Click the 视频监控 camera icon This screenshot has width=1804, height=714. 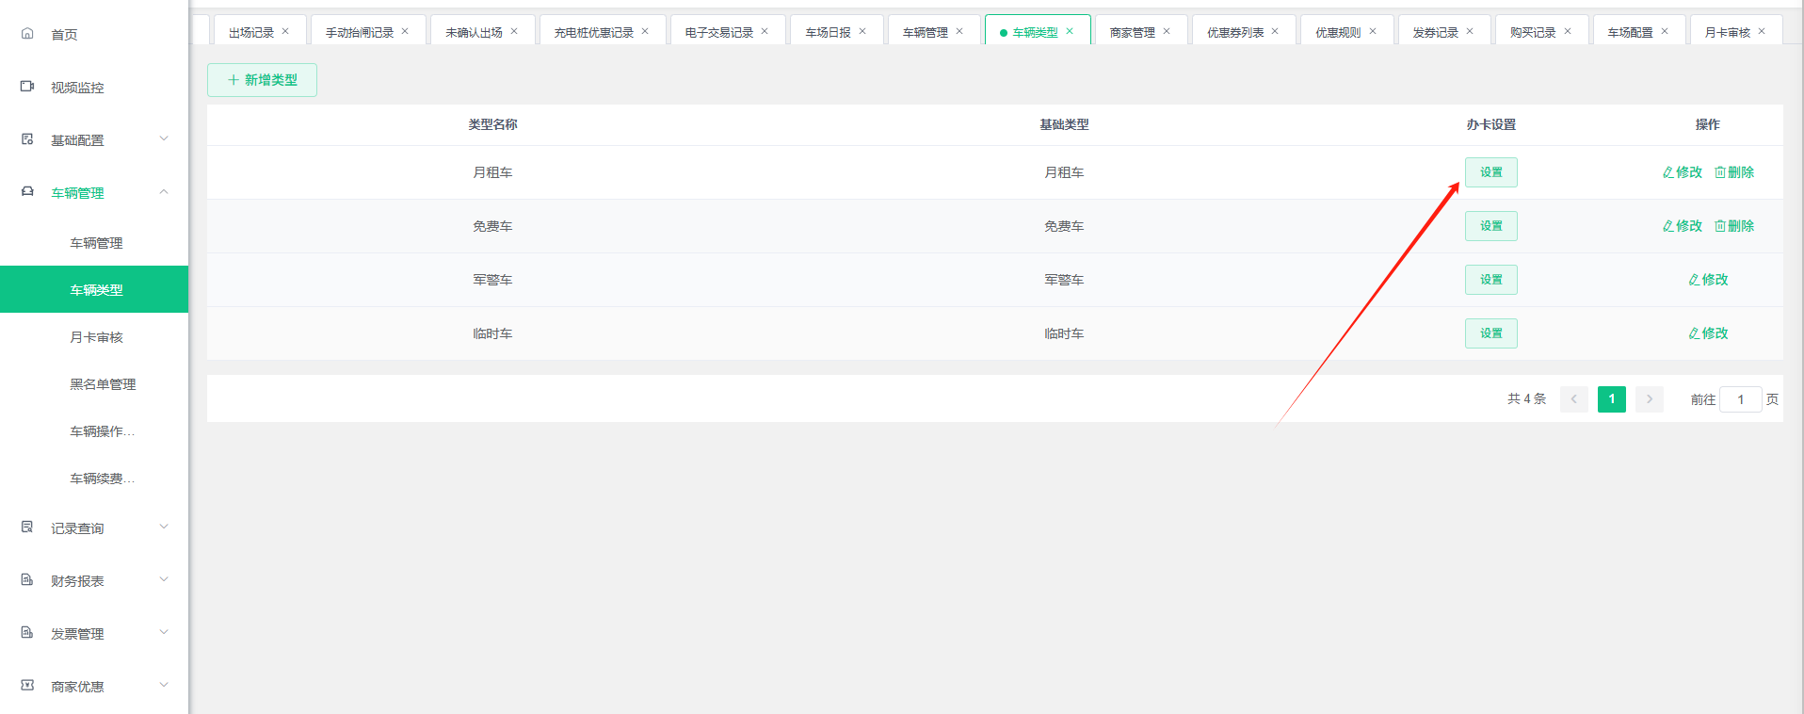tap(27, 87)
